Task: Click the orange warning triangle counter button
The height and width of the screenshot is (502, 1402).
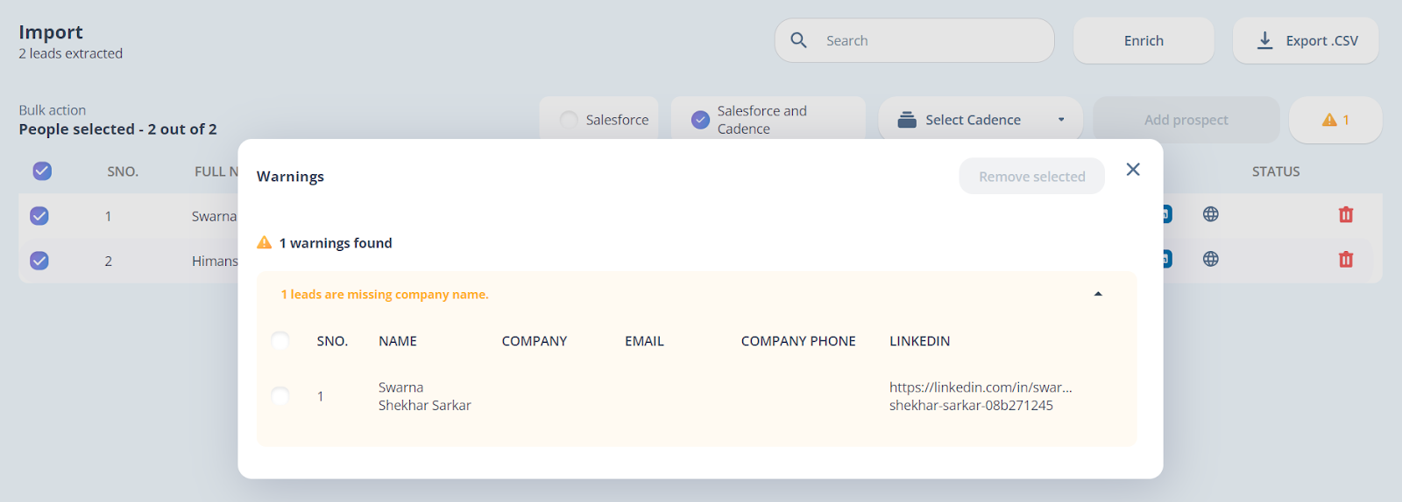Action: [1335, 120]
